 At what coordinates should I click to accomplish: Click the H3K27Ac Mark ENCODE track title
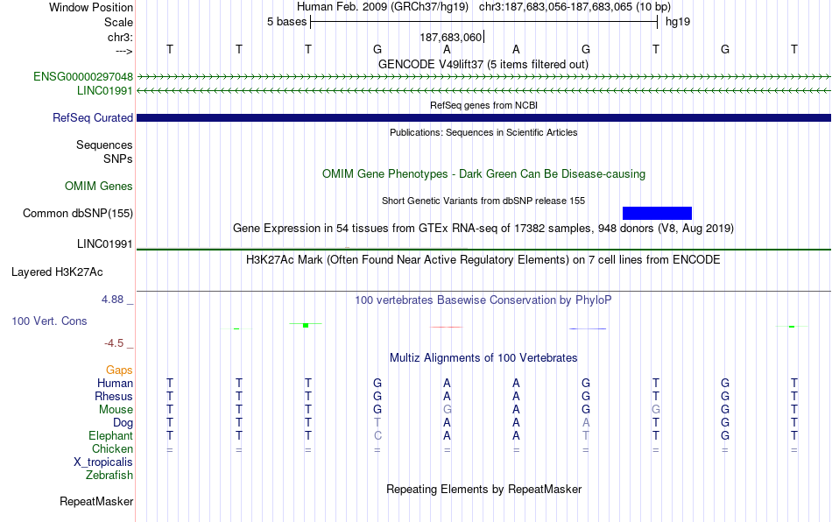click(x=483, y=259)
